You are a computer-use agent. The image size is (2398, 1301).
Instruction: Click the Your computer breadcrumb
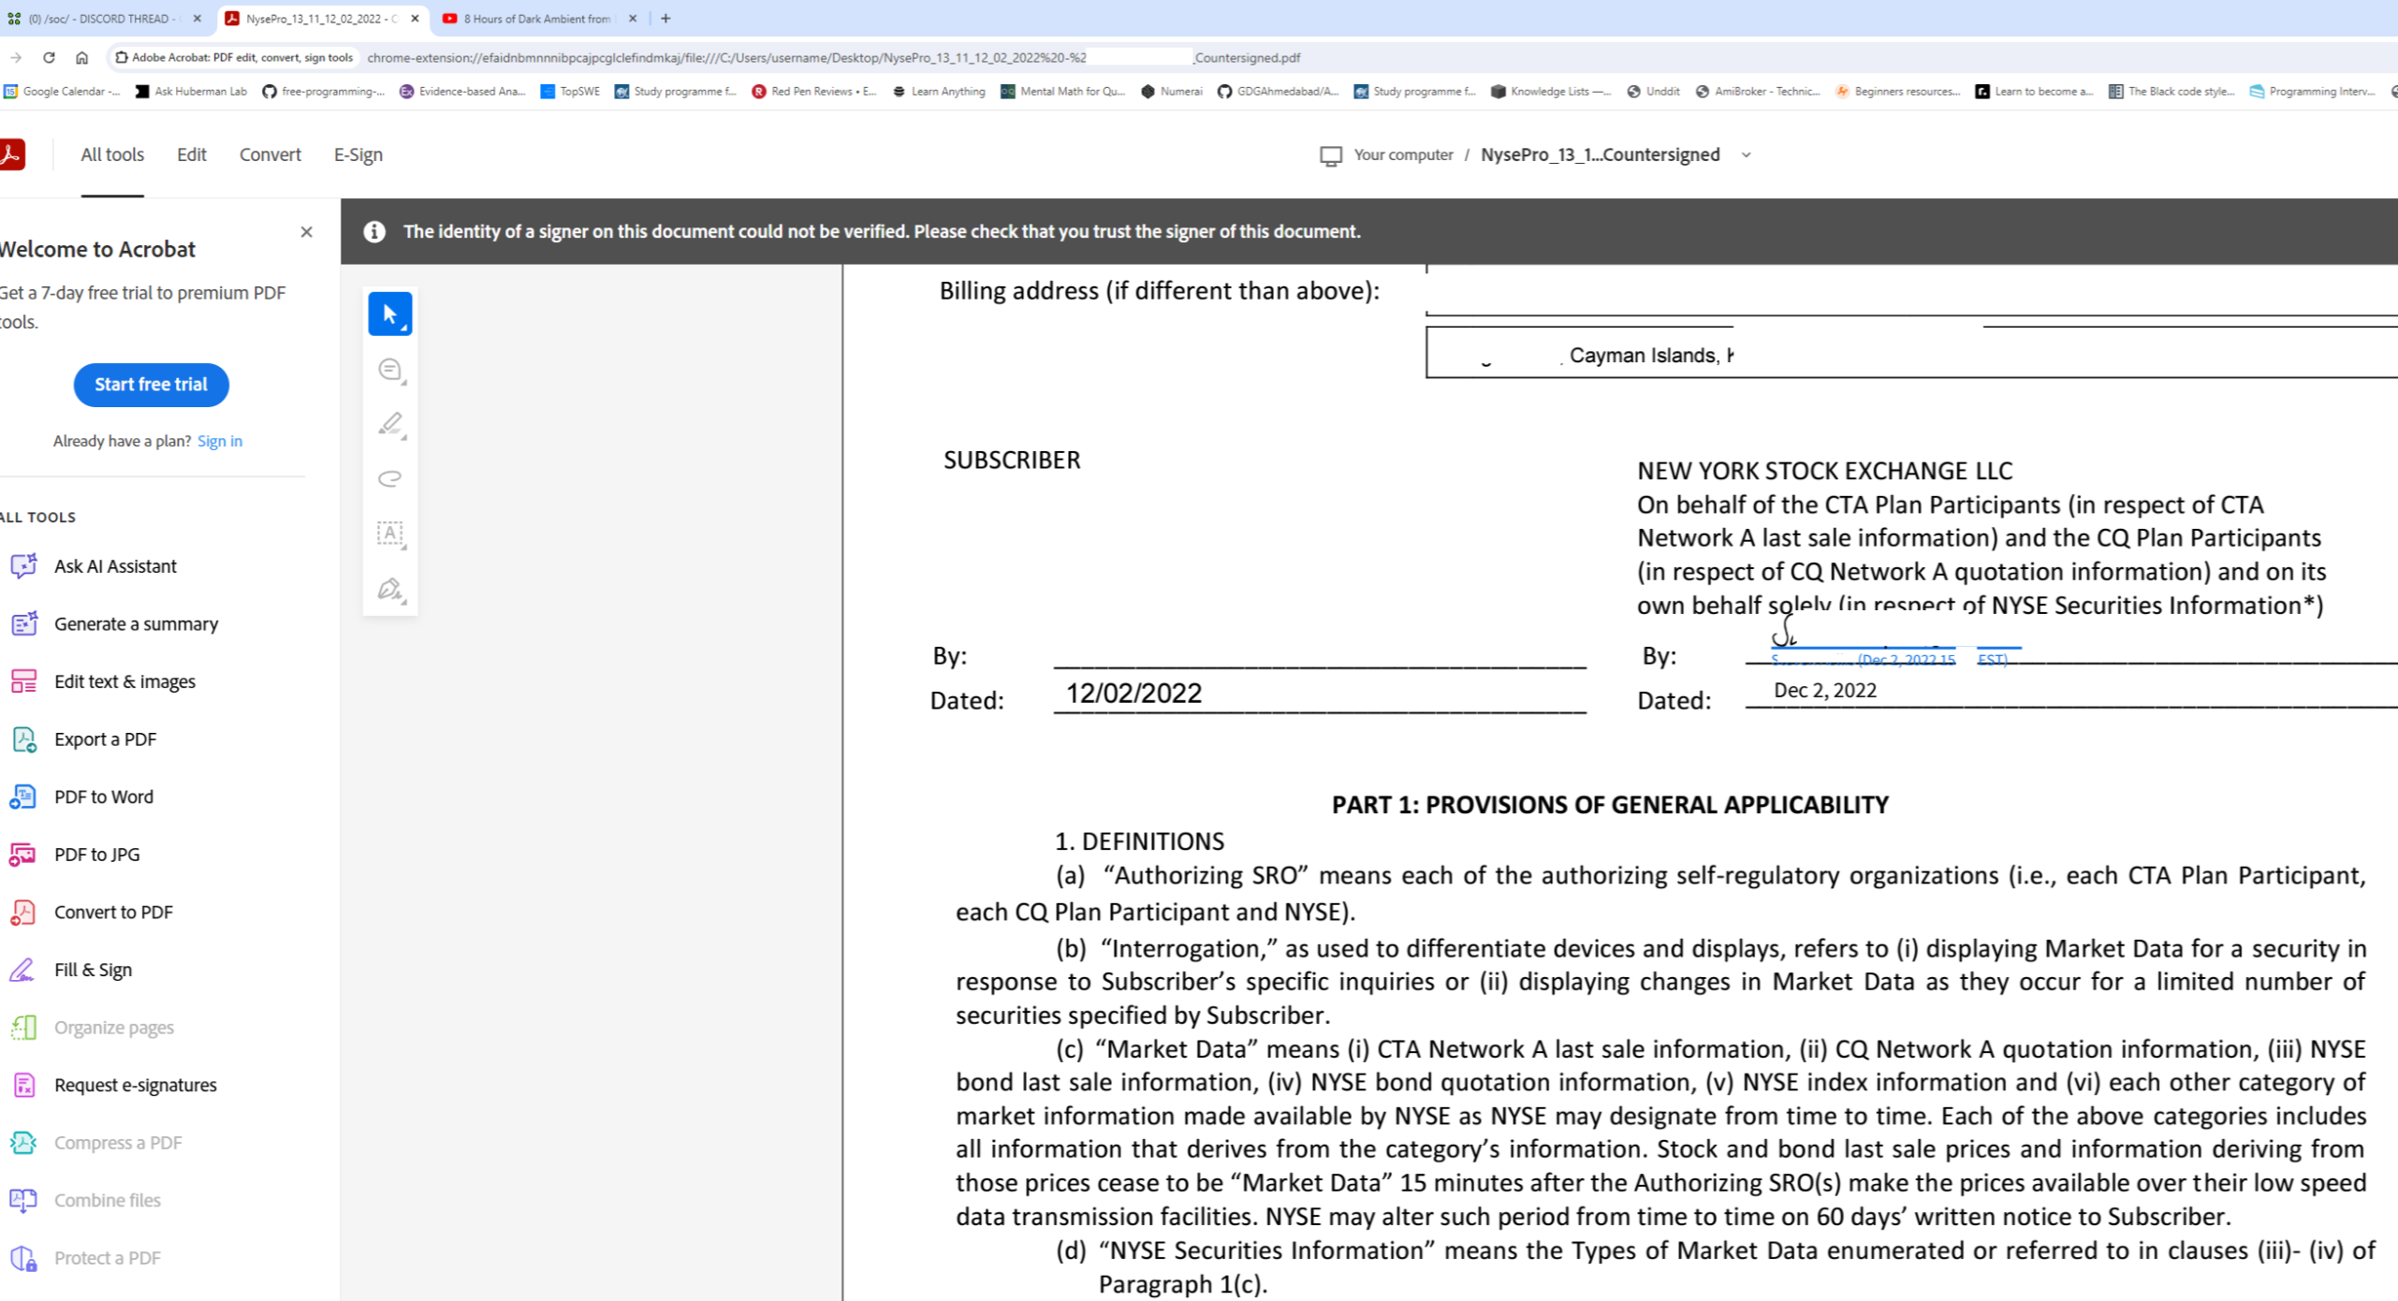[1403, 155]
